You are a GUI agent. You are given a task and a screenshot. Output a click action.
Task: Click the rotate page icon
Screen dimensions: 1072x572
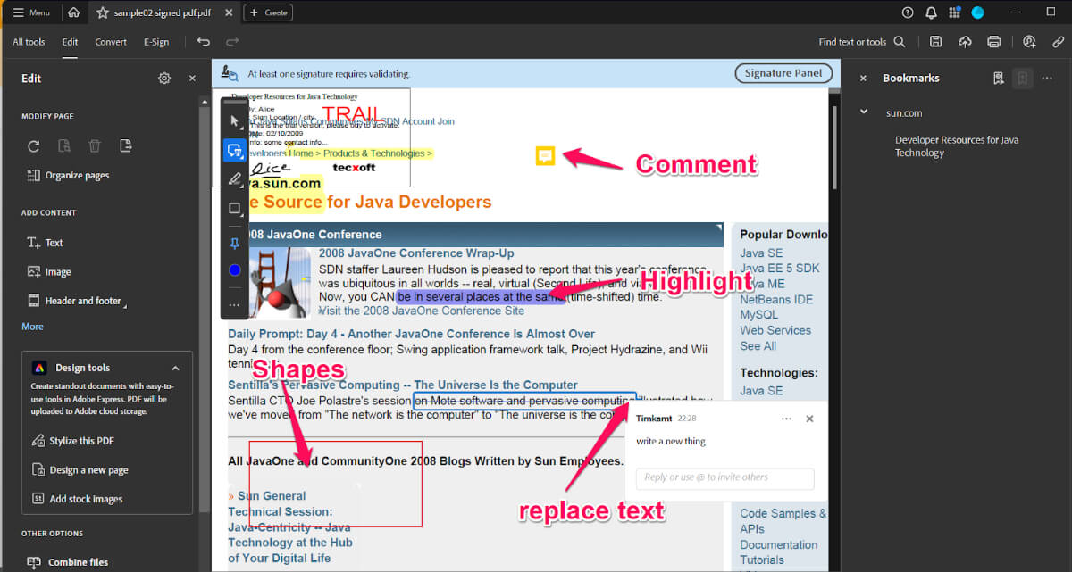click(34, 146)
